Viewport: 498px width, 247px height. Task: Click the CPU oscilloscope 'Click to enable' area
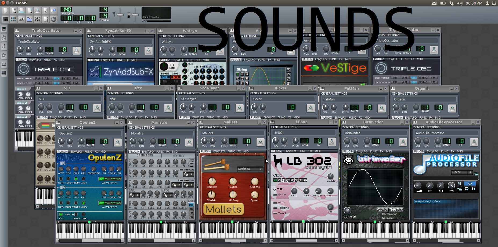click(156, 13)
